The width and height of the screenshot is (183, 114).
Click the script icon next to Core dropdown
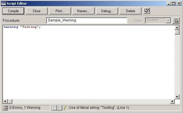coord(176,21)
